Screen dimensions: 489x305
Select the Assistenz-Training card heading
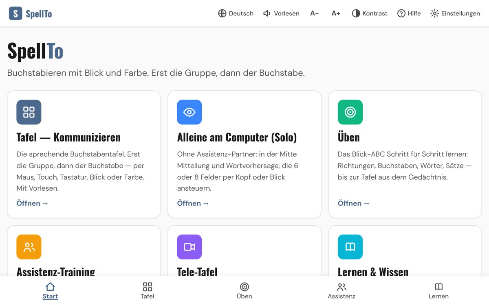[x=56, y=271]
